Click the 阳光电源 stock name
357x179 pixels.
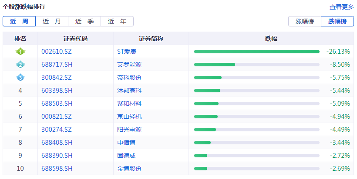click(x=129, y=130)
